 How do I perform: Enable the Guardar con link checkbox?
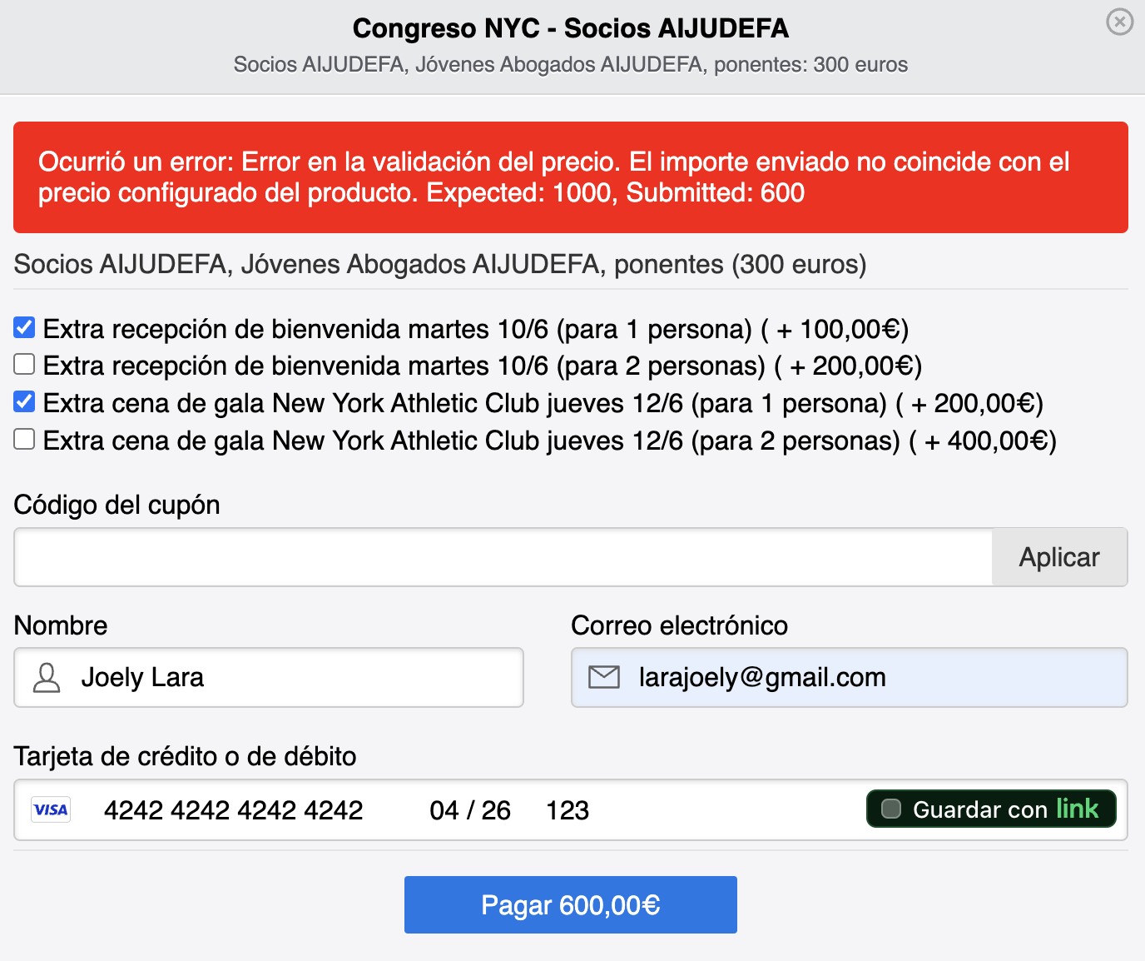[x=891, y=809]
